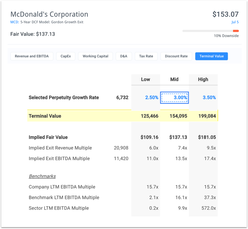Image resolution: width=248 pixels, height=229 pixels.
Task: Select the Terminal Value tab
Action: click(x=211, y=56)
